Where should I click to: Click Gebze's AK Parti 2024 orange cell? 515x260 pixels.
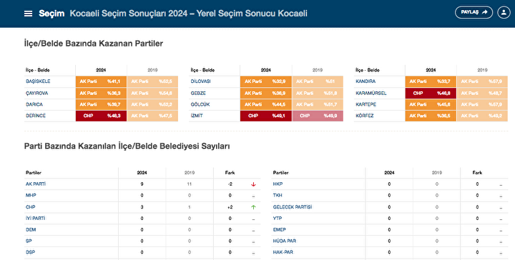(x=265, y=93)
